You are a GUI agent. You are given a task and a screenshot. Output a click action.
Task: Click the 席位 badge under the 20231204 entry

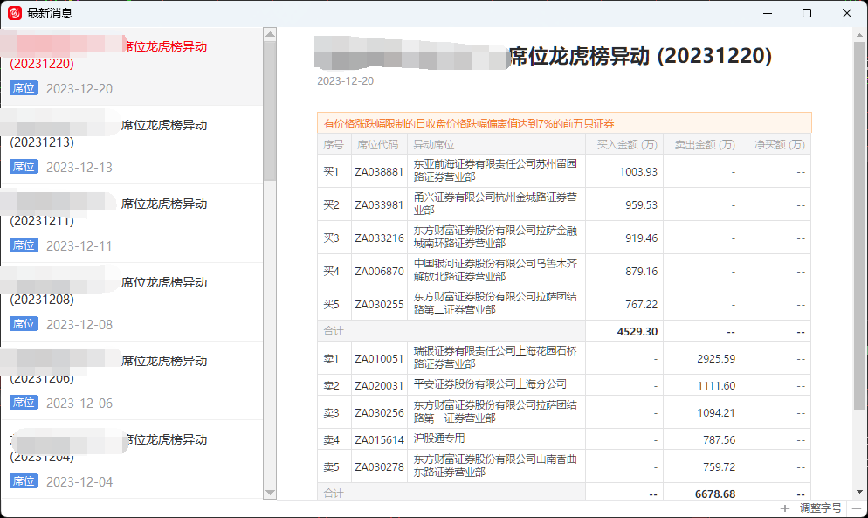coord(23,481)
